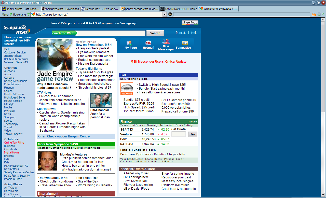Open 'PM cool to NDP demand' headline
Screen dimensions: 326x198
56,96
